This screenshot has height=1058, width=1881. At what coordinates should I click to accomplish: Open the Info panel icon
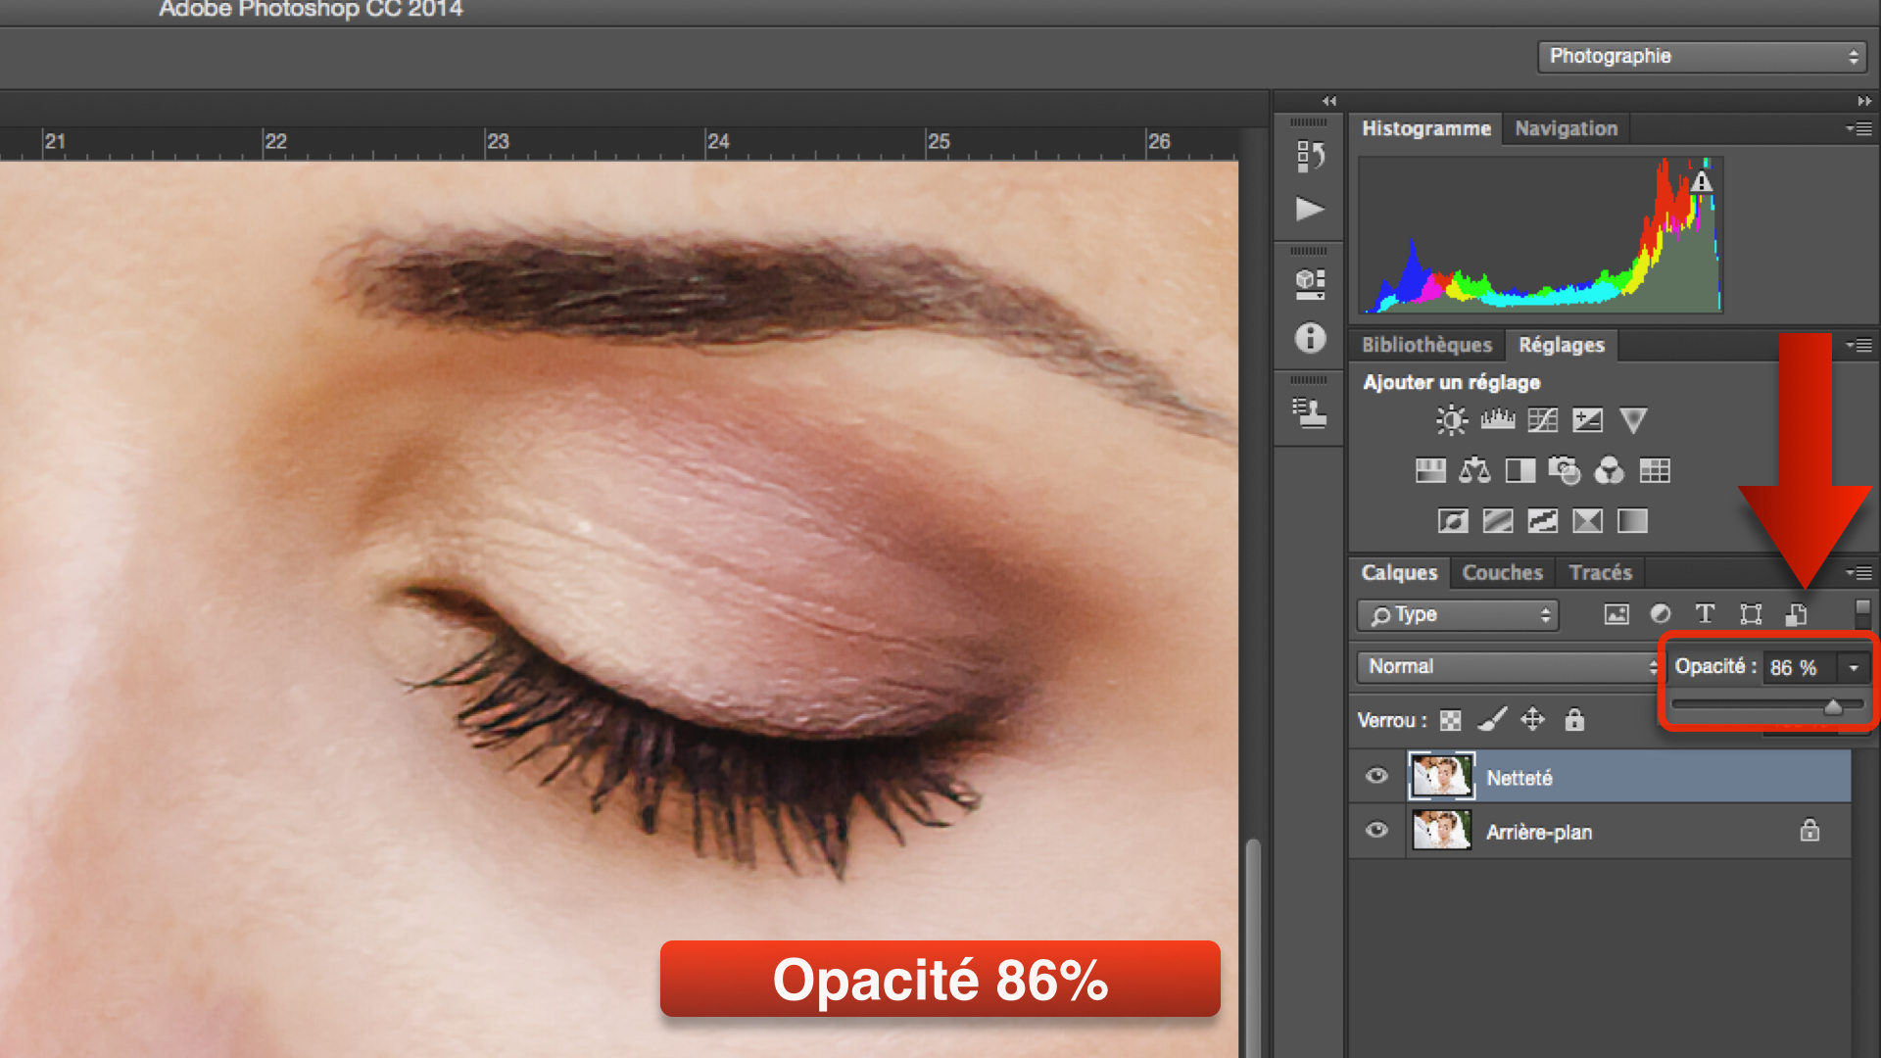[x=1310, y=338]
